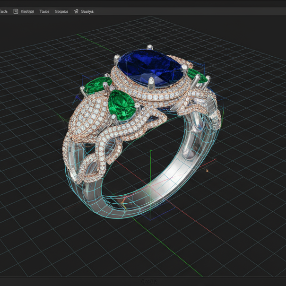This screenshot has height=286, width=286.
Task: Click the crossed-tools icon beside the last menu label
Action: pyautogui.click(x=76, y=11)
